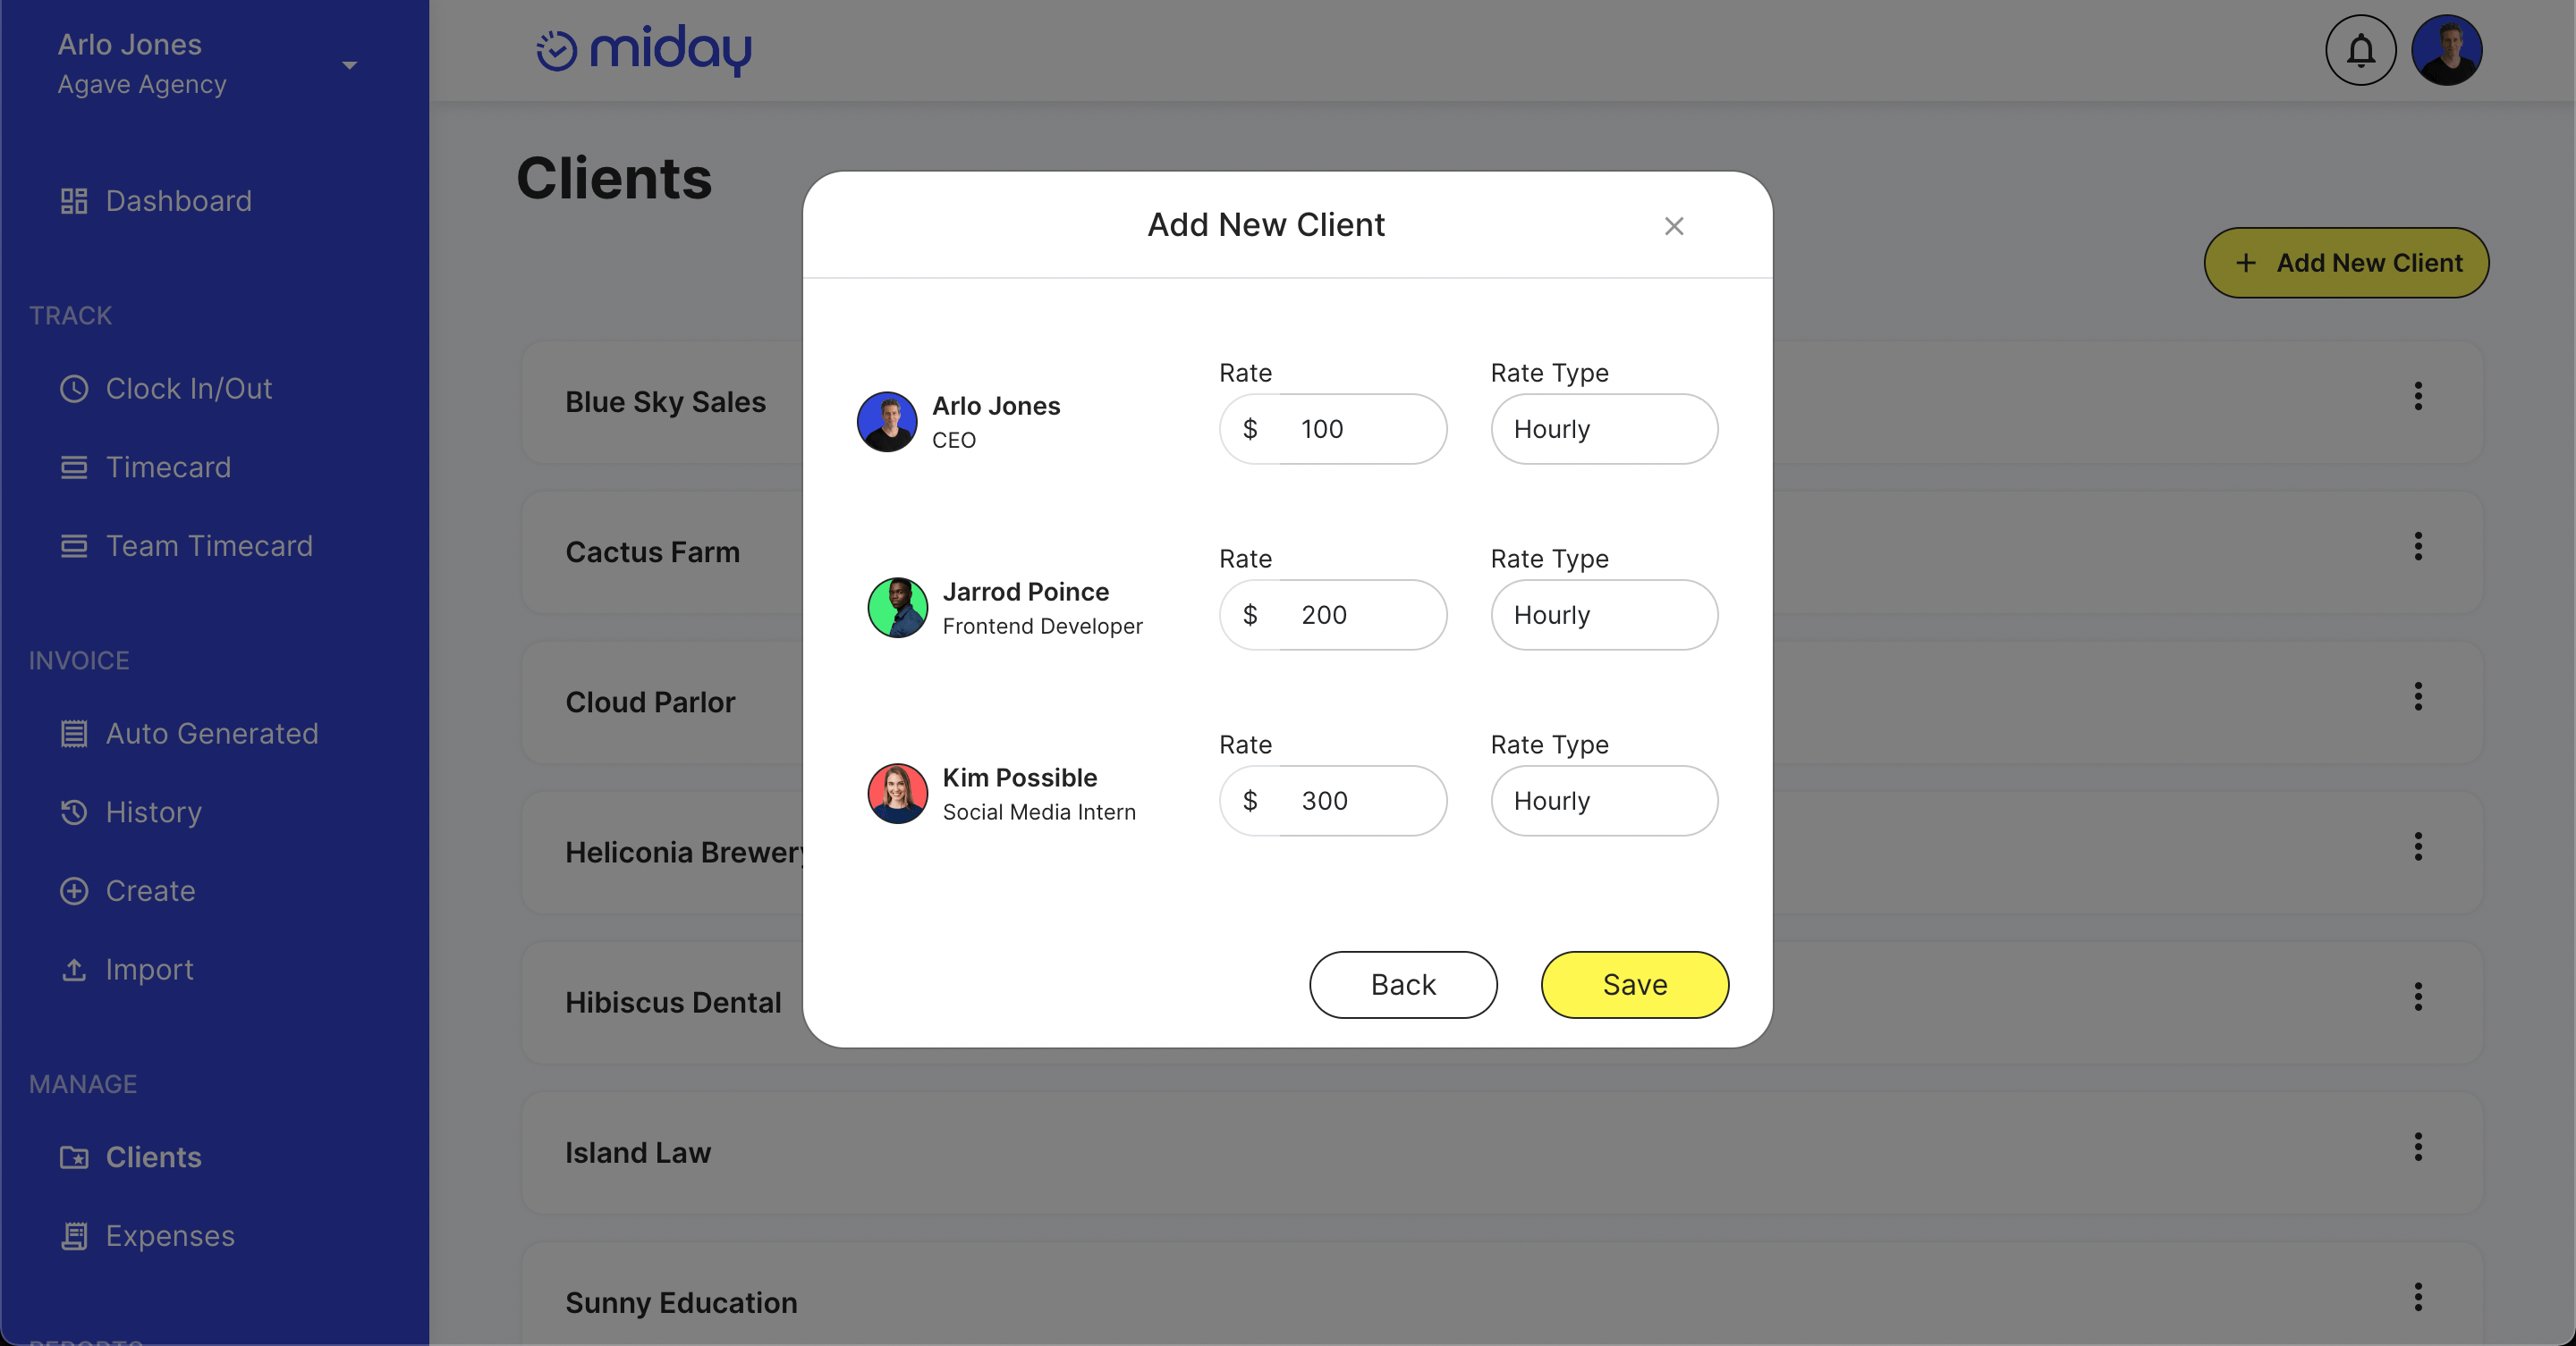
Task: Open Blue Sky Sales client options
Action: (x=2418, y=397)
